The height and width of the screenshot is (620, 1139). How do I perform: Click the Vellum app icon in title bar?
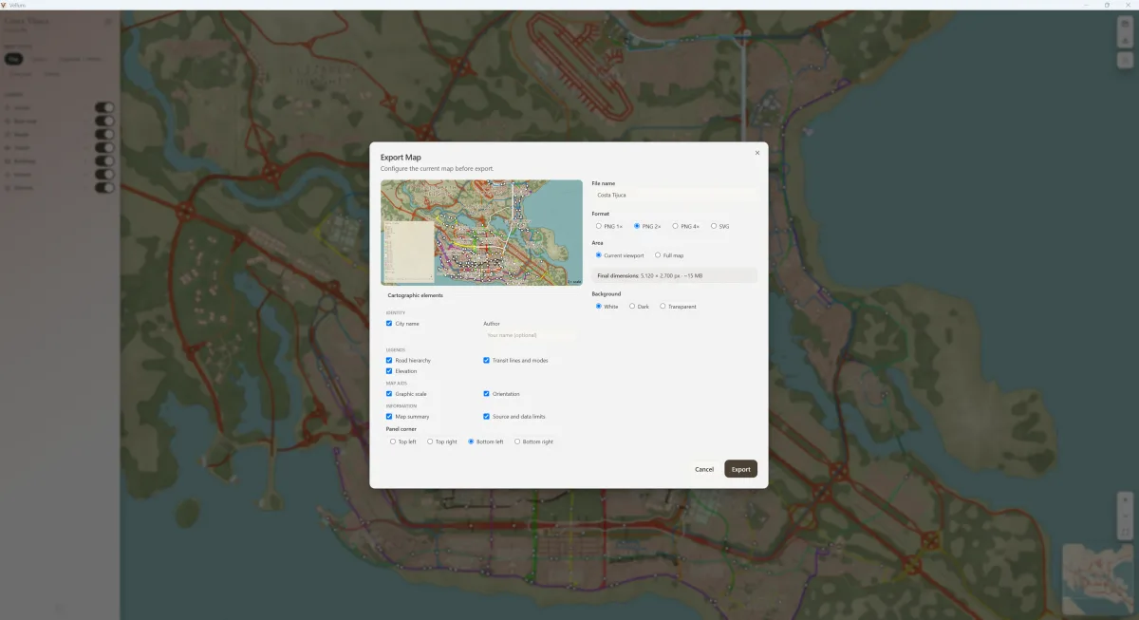5,5
